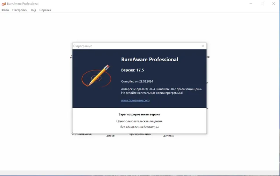Screen dimensions: 280x176
Task: Minimize the BurnAware Professional window
Action: coord(251,4)
